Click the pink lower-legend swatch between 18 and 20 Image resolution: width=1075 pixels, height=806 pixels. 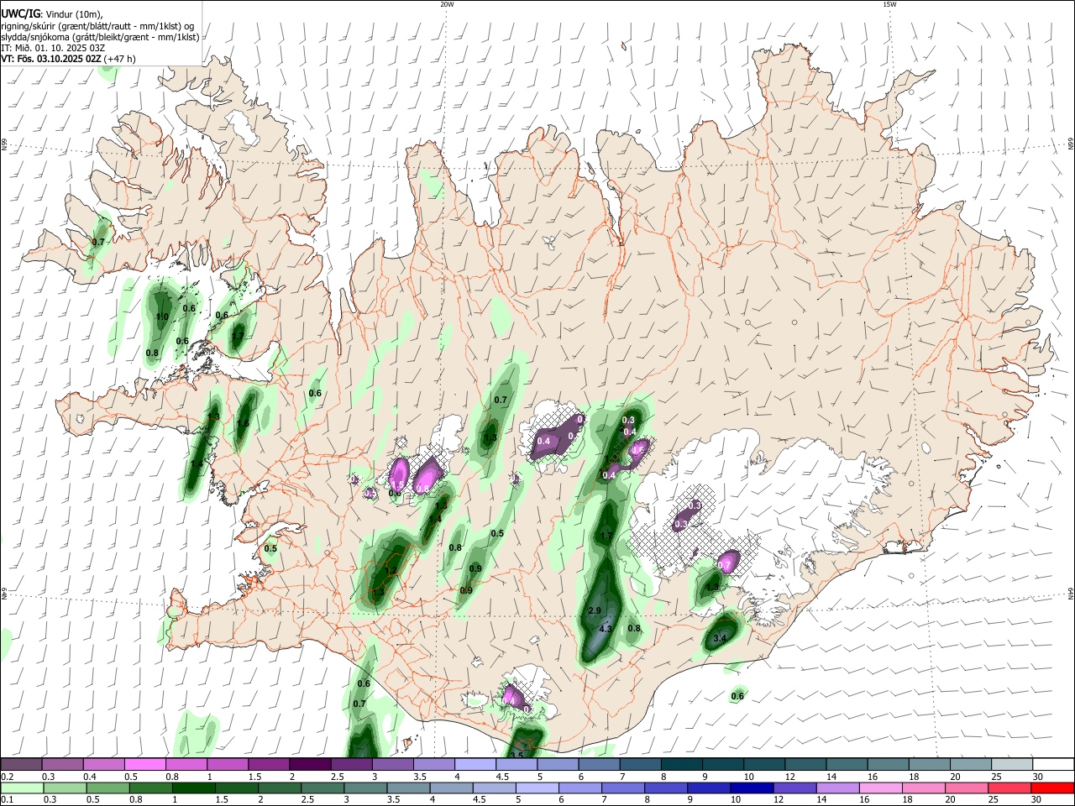[x=924, y=788]
